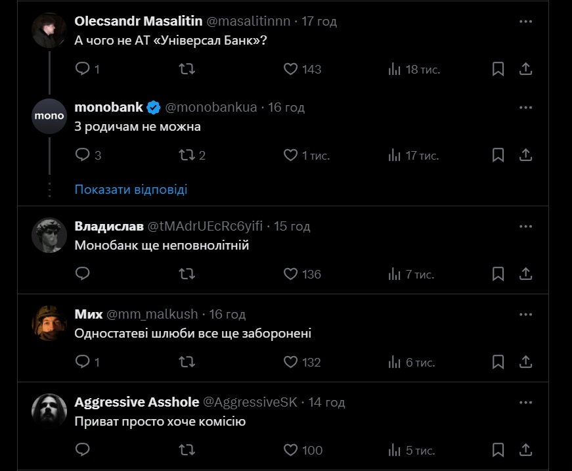Image resolution: width=572 pixels, height=471 pixels.
Task: Open more options on monobank's tweet
Action: pyautogui.click(x=525, y=107)
